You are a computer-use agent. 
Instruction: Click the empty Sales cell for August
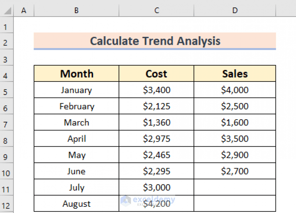click(x=235, y=204)
